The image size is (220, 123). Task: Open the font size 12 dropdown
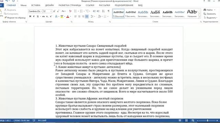pyautogui.click(x=51, y=11)
